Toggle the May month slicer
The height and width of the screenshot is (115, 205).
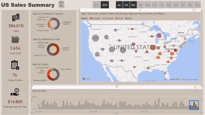tap(148, 5)
